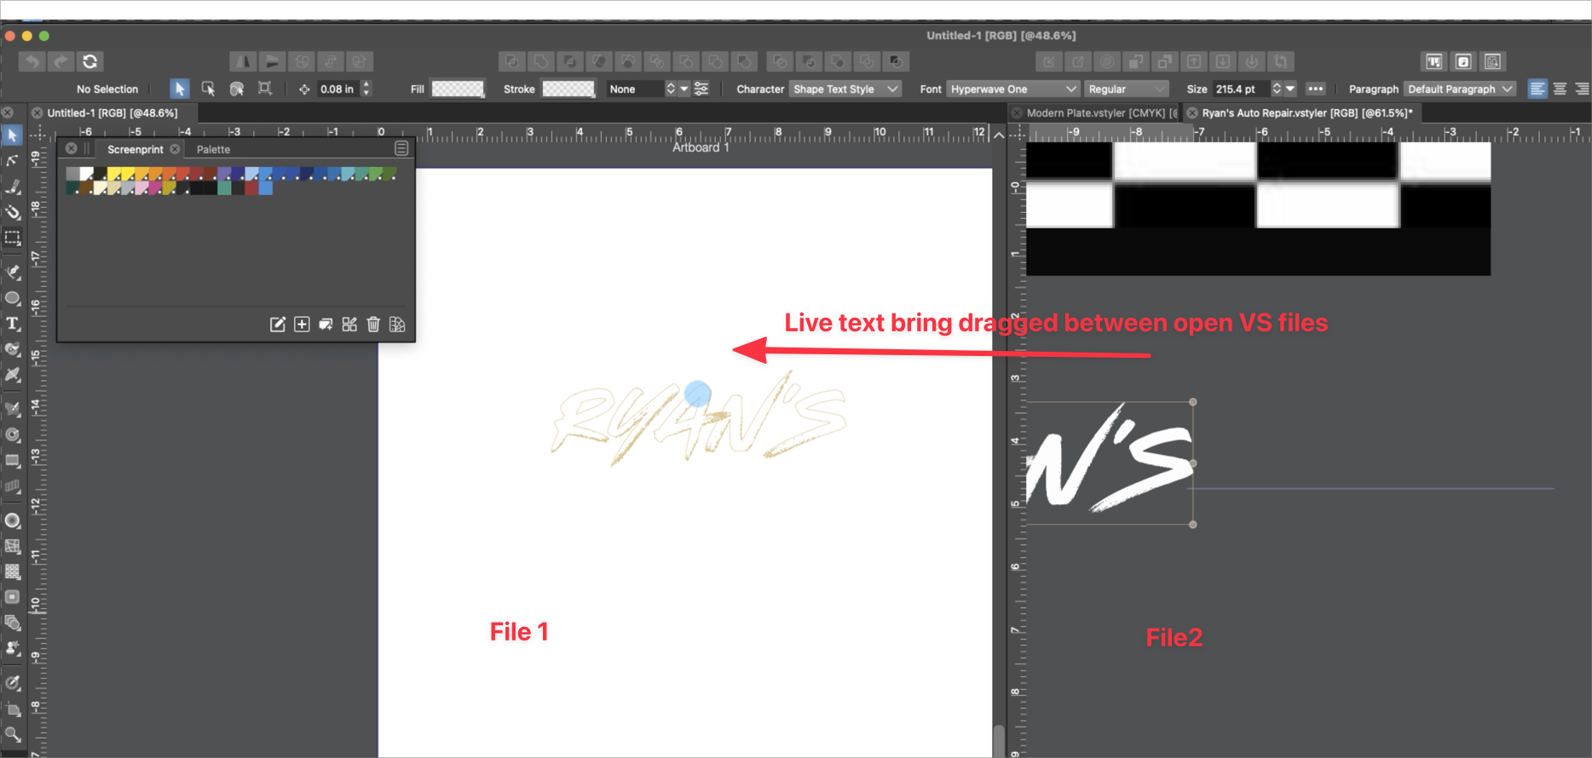Open the Screenprint panel hamburger menu
This screenshot has width=1592, height=758.
click(401, 149)
